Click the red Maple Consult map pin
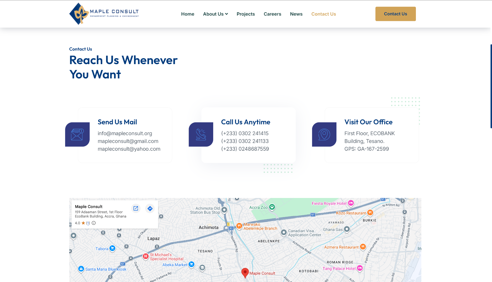 click(x=245, y=273)
